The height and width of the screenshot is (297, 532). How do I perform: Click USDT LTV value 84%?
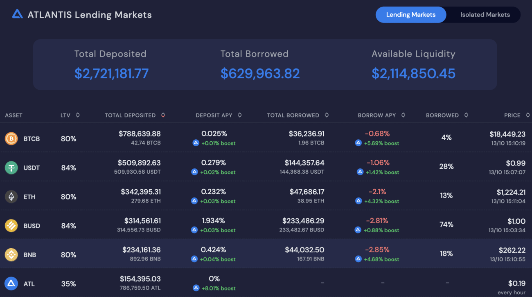pyautogui.click(x=68, y=168)
